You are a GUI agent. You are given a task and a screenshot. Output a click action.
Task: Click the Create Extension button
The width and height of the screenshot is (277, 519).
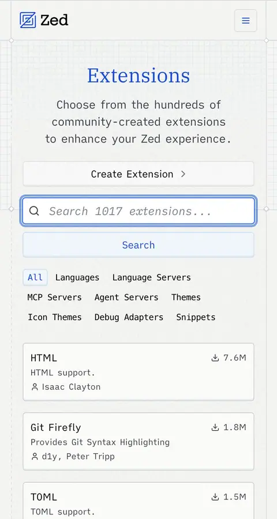coord(138,174)
